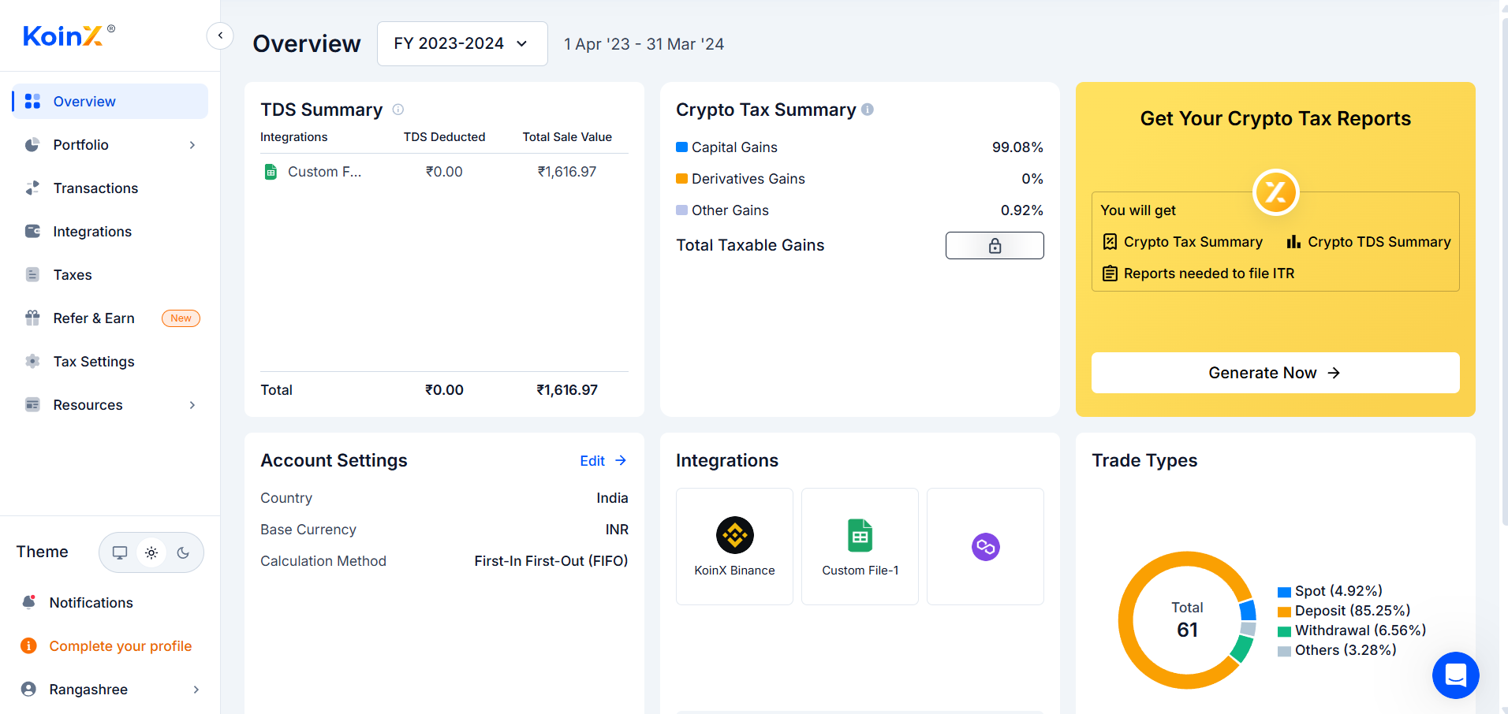Screen dimensions: 1508x714
Task: Switch to dark theme
Action: pos(183,552)
